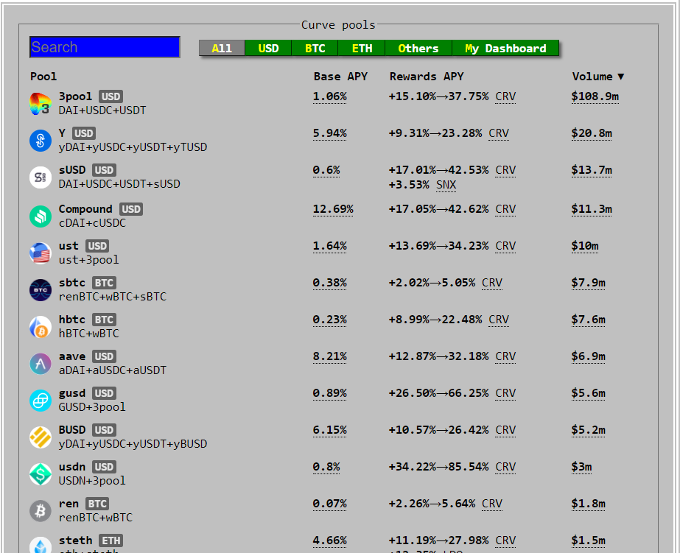Screen dimensions: 680x553
Task: Click the USD tag beside 3pool
Action: (111, 96)
